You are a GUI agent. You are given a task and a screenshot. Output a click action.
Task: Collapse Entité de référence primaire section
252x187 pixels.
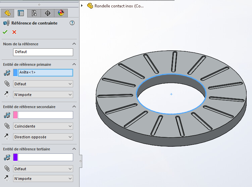[74, 64]
